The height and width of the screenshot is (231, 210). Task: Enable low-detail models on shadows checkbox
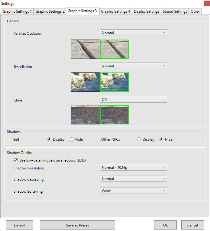coord(16,160)
